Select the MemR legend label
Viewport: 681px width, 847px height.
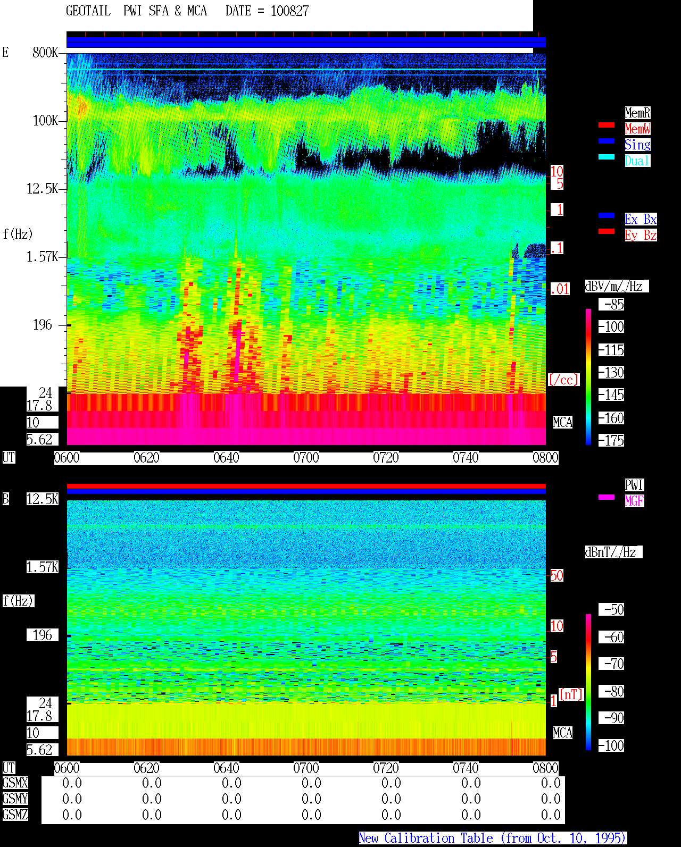(x=637, y=113)
